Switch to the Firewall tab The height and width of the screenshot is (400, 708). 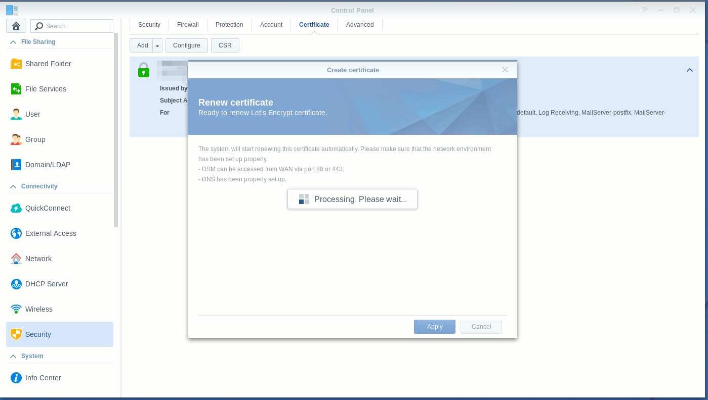[x=188, y=25]
